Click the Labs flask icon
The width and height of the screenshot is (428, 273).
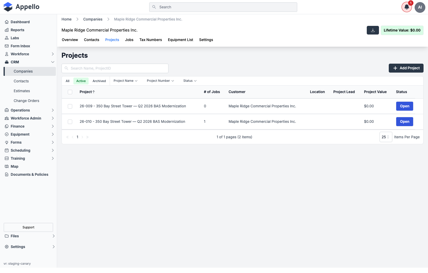(x=7, y=38)
